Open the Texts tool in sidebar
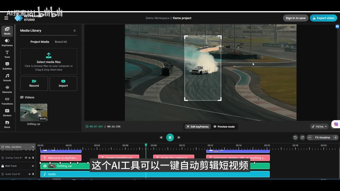Image resolution: width=340 pixels, height=191 pixels. click(7, 54)
